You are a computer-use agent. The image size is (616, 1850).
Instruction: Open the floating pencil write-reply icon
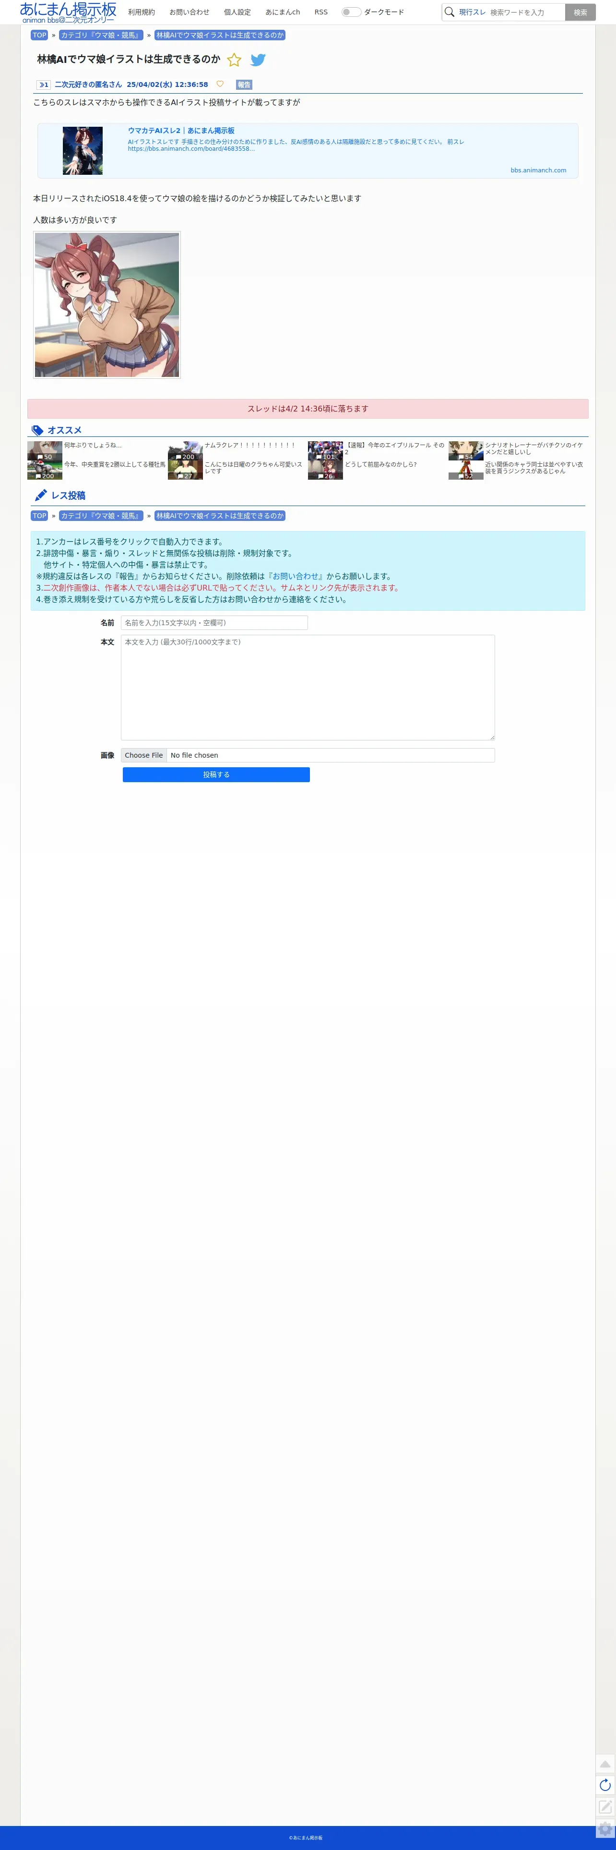click(604, 1806)
